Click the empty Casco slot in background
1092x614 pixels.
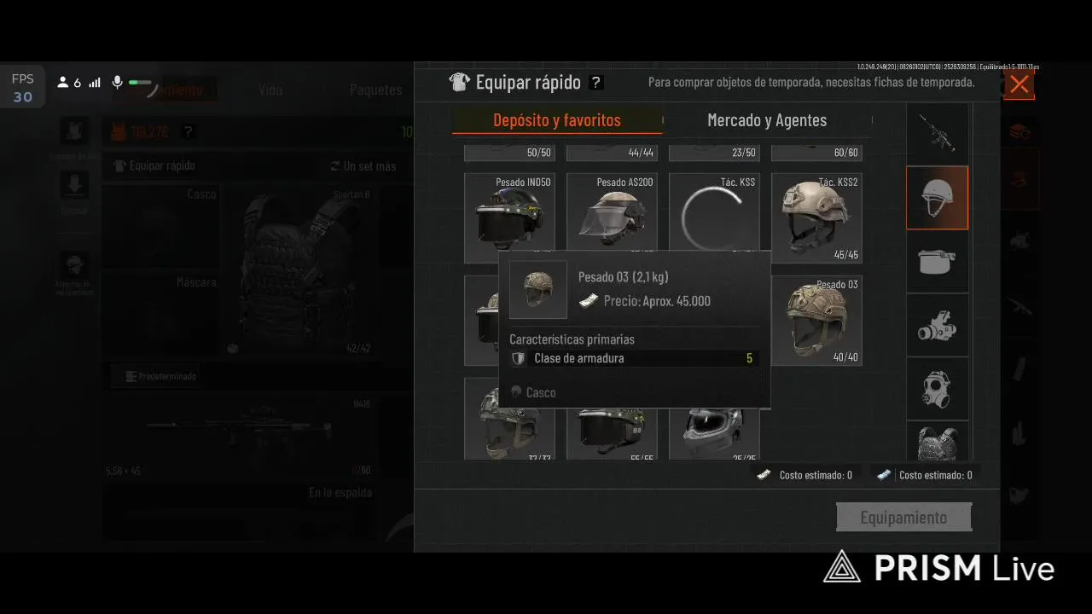tap(160, 229)
